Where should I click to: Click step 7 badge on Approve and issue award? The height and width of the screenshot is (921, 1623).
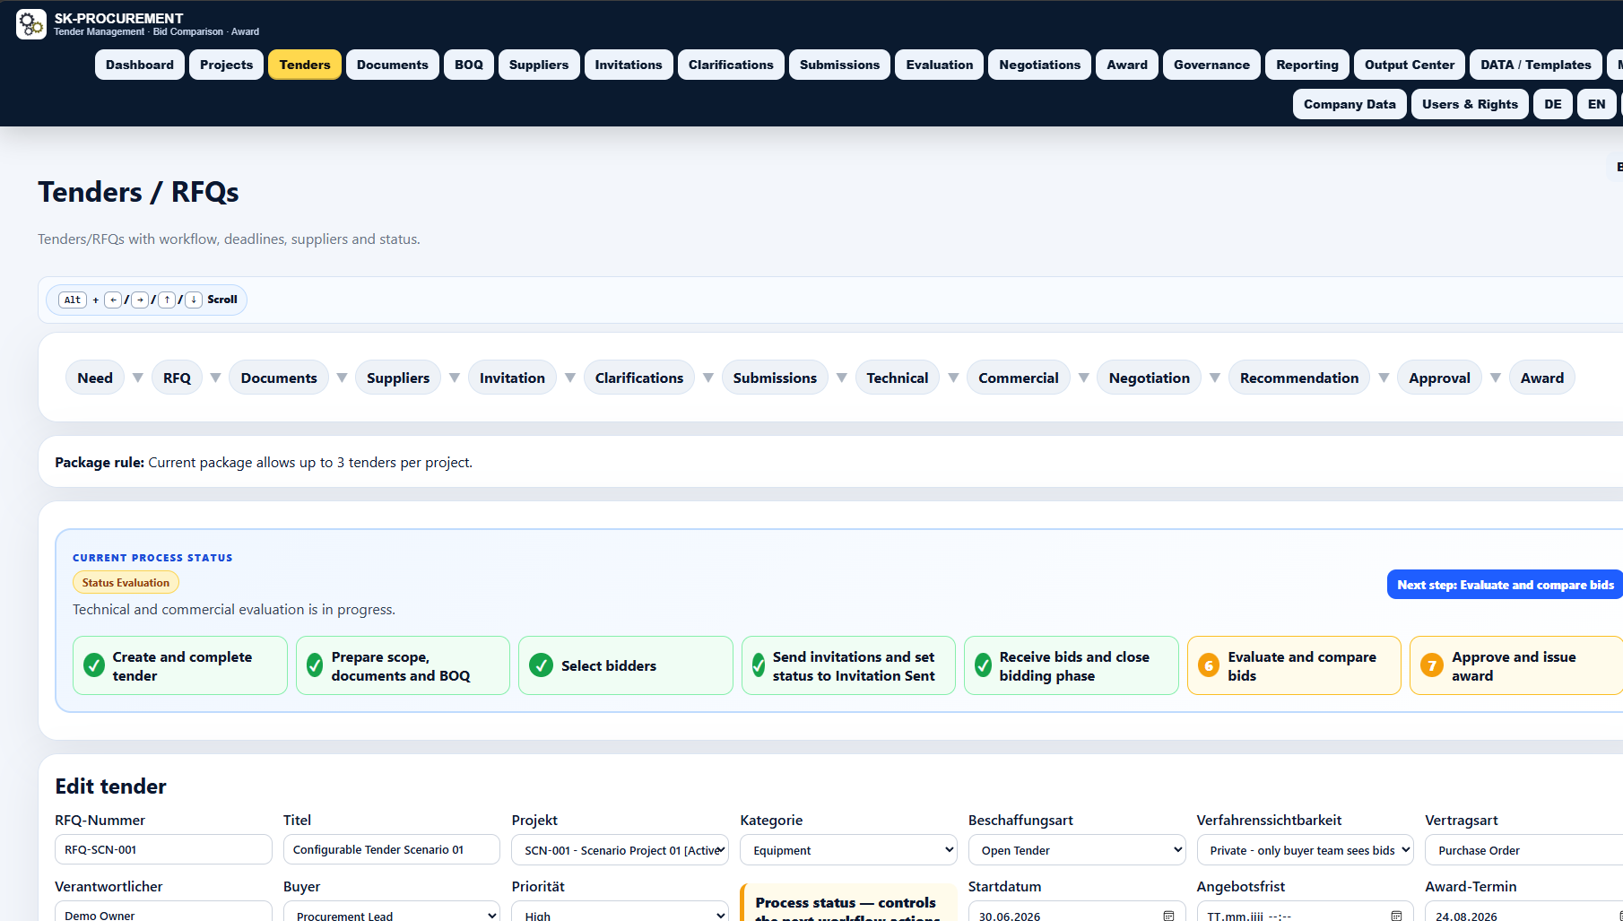coord(1432,665)
